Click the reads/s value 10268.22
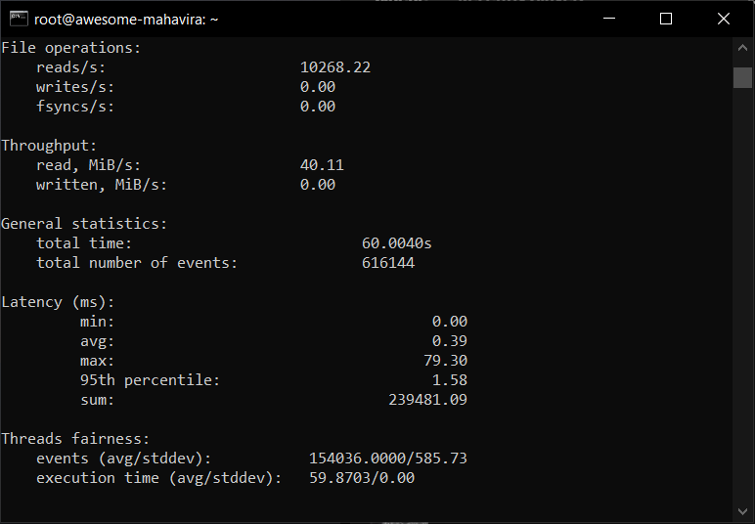Viewport: 755px width, 524px height. (335, 67)
